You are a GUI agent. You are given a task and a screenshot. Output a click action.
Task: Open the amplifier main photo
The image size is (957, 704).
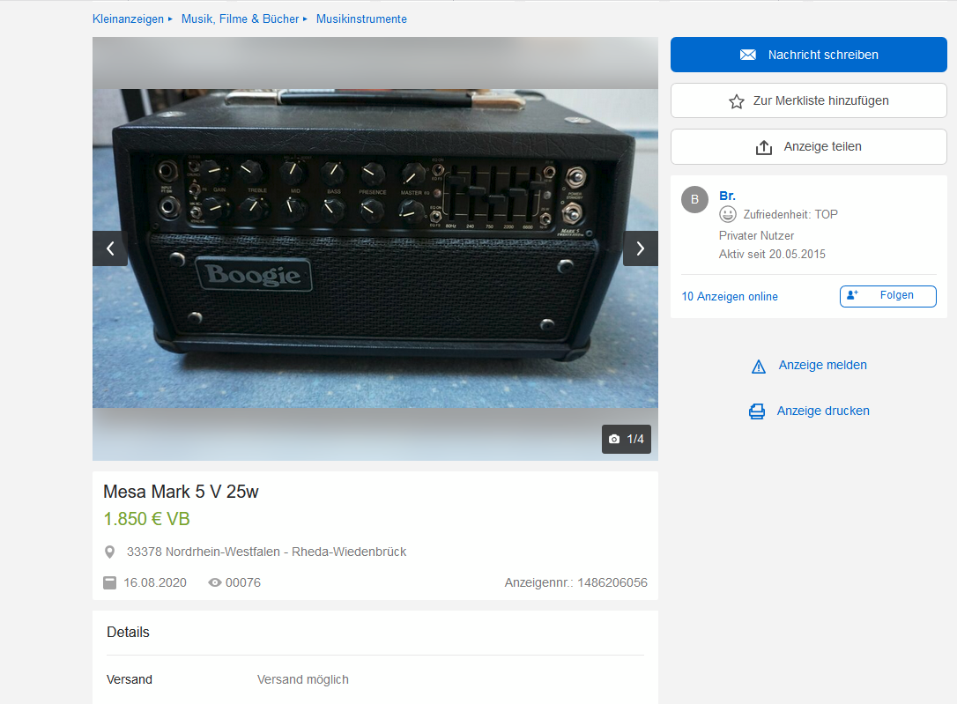click(375, 248)
